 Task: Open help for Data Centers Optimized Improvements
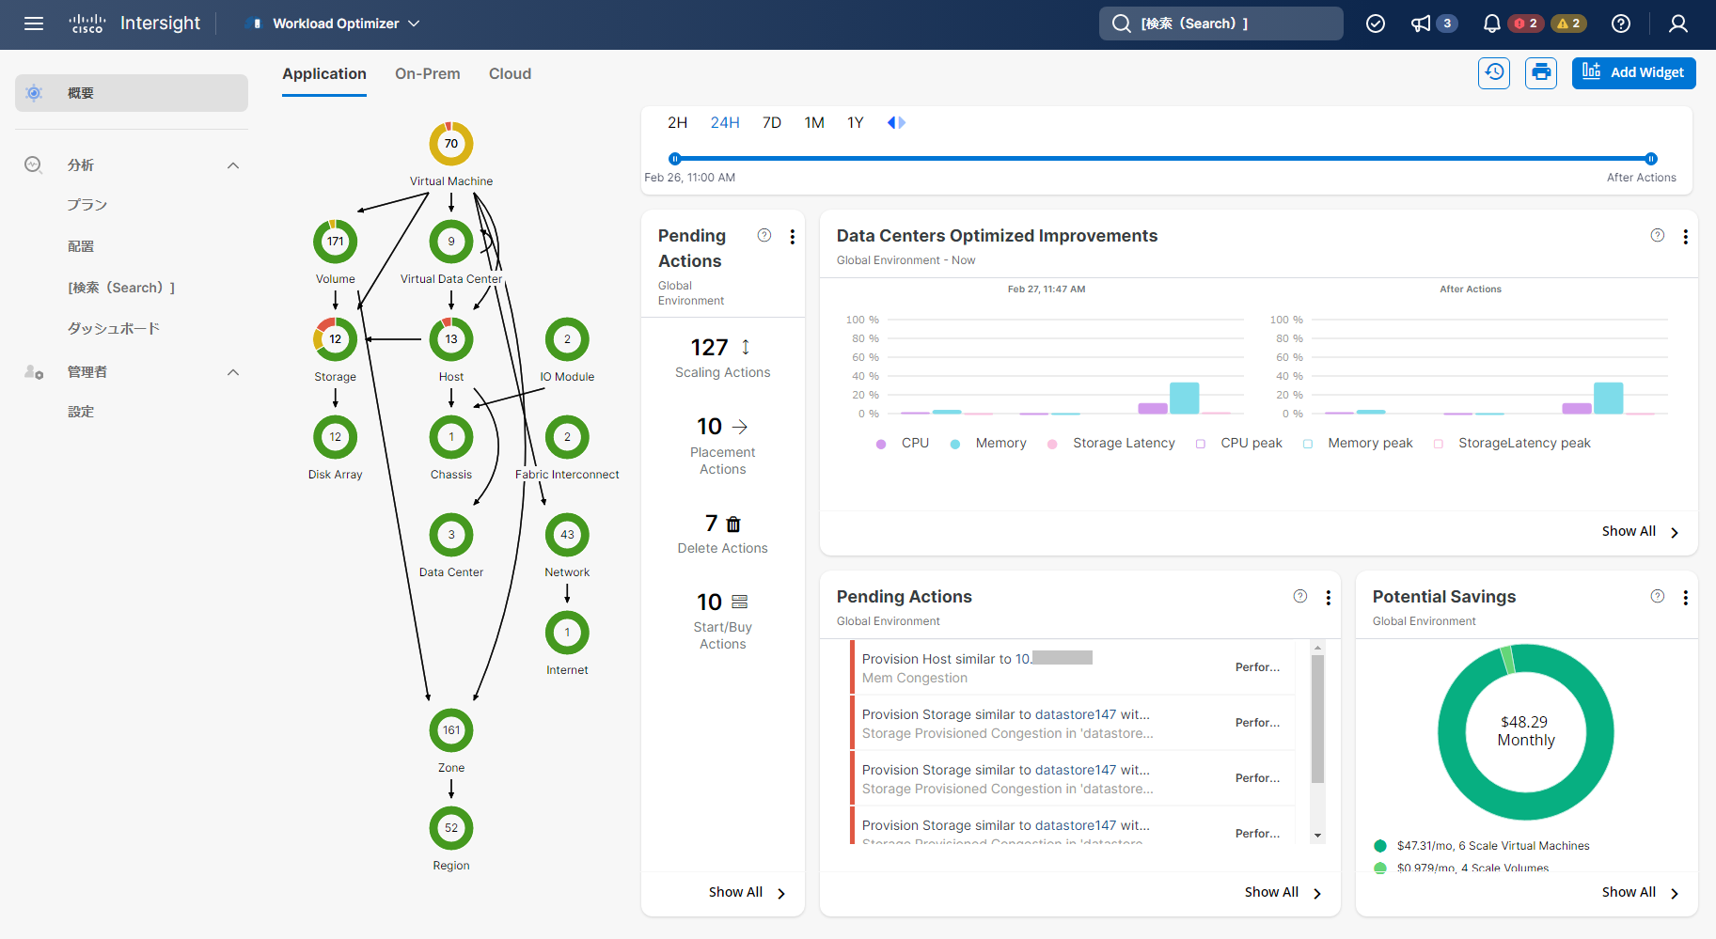pos(1658,236)
